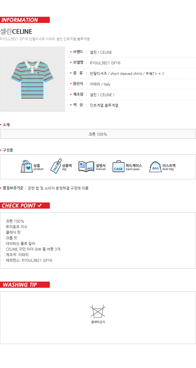Click color value 민트계열,블루계열
This screenshot has height=368, width=196.
(104, 105)
